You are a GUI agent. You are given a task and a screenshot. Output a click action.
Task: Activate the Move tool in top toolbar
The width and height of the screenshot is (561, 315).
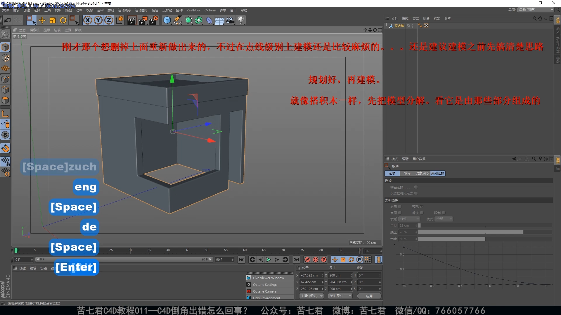pyautogui.click(x=42, y=20)
